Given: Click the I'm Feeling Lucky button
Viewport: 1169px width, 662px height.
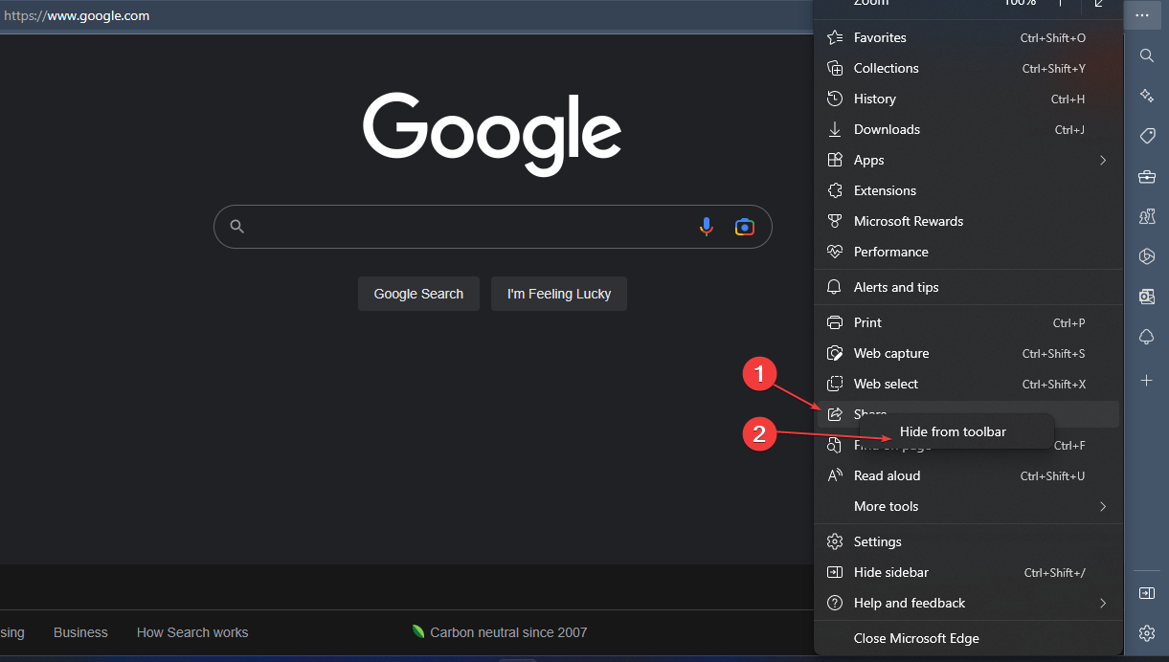Looking at the screenshot, I should click(559, 294).
